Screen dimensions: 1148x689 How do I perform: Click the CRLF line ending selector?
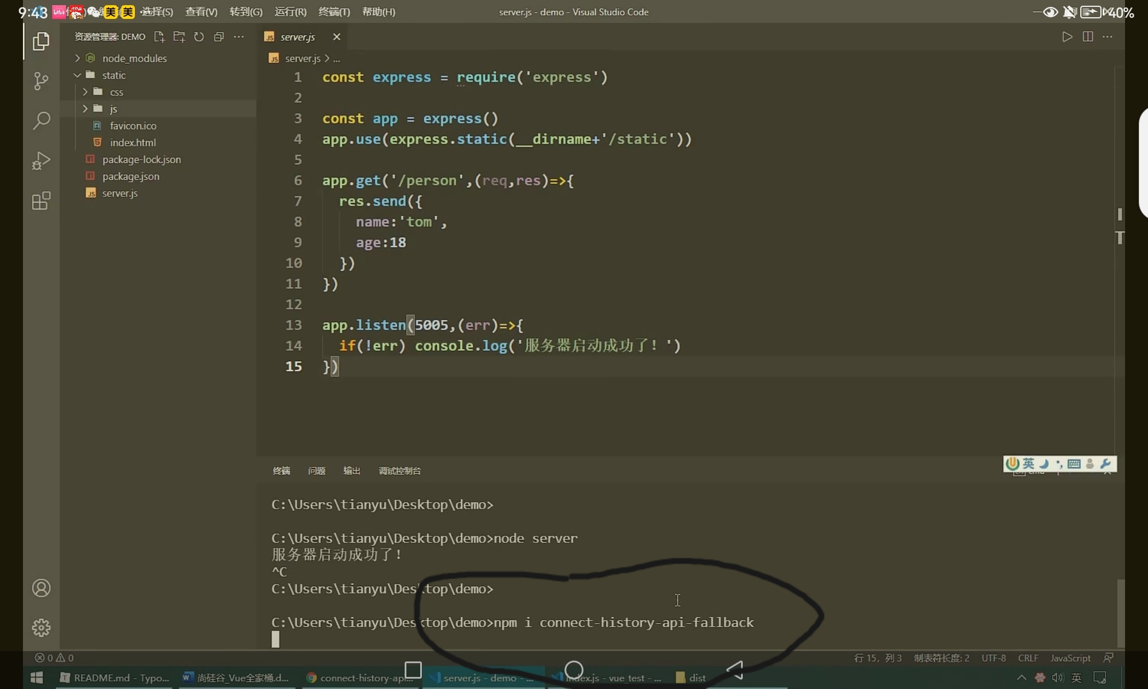pos(1027,658)
